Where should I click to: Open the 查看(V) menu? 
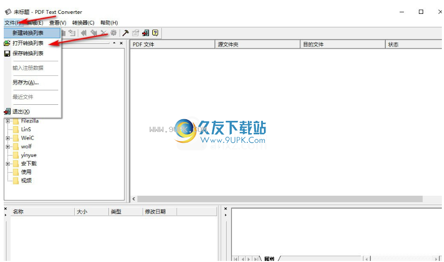coord(58,22)
